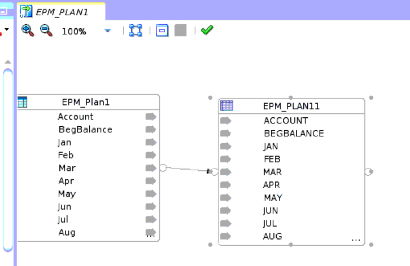This screenshot has width=410, height=266.
Task: Expand EPM_Plan1 columns via ellipsis
Action: coord(151,236)
